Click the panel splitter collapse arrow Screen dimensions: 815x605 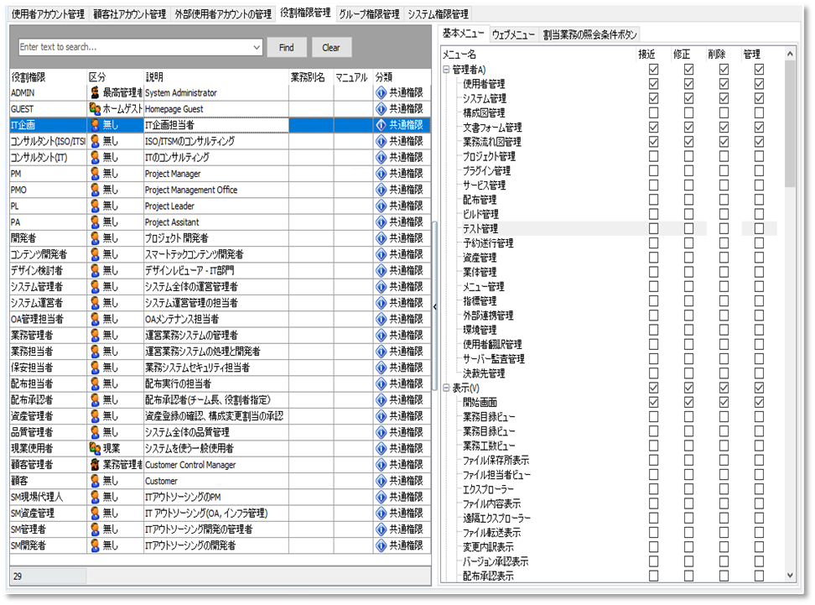(434, 307)
